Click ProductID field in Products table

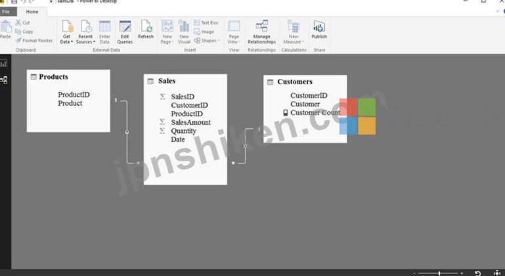[x=74, y=95]
